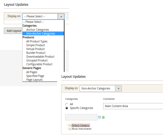The width and height of the screenshot is (163, 137).
Task: Choose Simple Product option
Action: [x=43, y=45]
